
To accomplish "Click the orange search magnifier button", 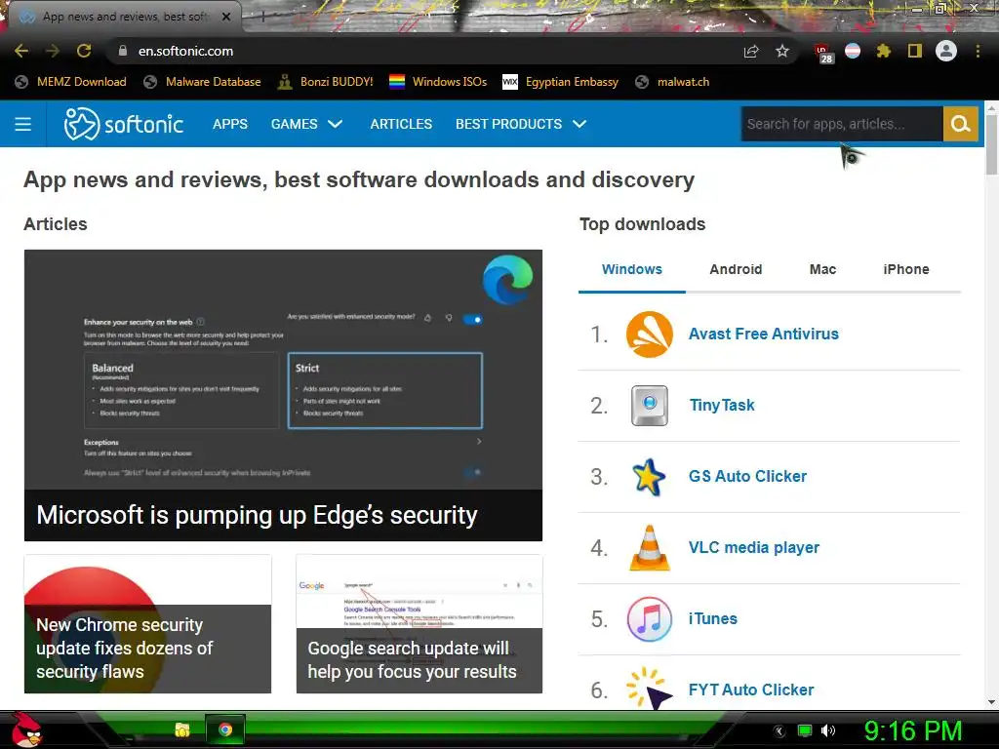I will [x=960, y=124].
